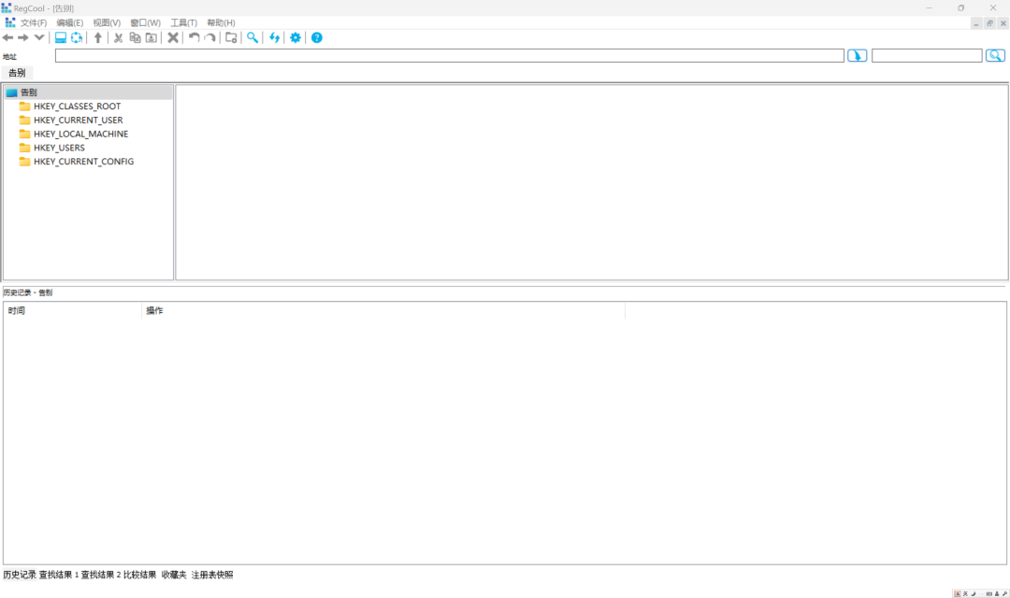Open the 窗口(W) menu
This screenshot has height=598, width=1010.
point(145,22)
